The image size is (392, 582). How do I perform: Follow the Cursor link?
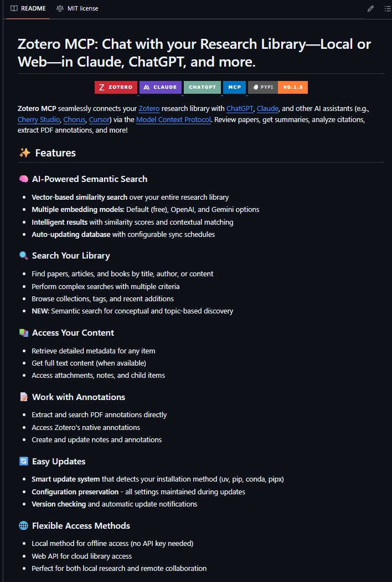pyautogui.click(x=99, y=119)
